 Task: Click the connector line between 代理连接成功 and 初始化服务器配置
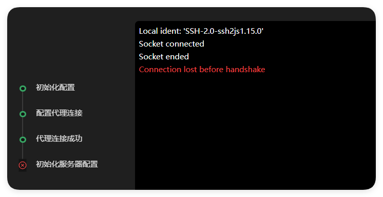pos(23,152)
